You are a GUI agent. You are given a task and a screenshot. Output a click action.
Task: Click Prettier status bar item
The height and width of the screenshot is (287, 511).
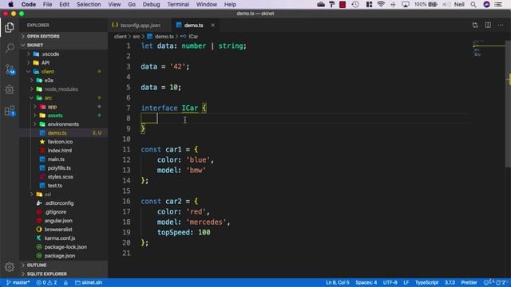469,282
